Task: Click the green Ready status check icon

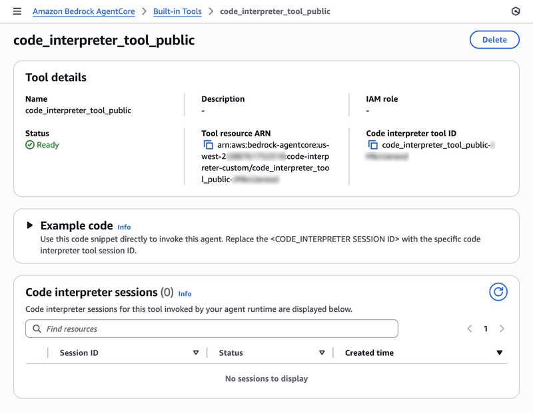Action: 30,145
